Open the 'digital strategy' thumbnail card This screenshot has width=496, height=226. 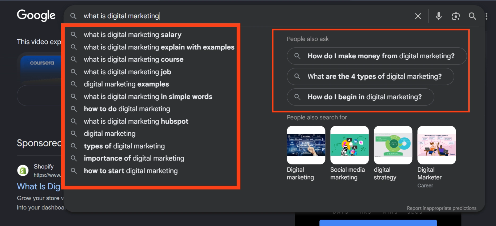393,153
